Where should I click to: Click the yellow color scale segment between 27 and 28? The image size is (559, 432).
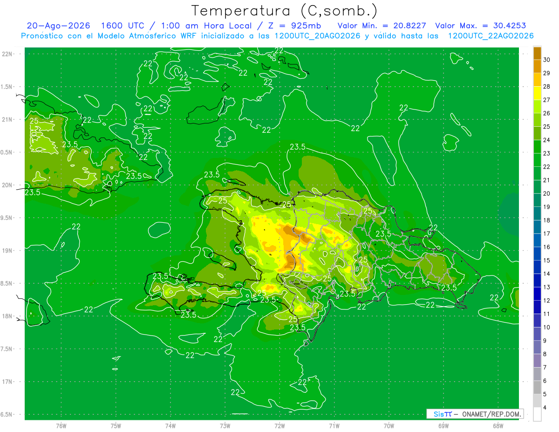[537, 94]
